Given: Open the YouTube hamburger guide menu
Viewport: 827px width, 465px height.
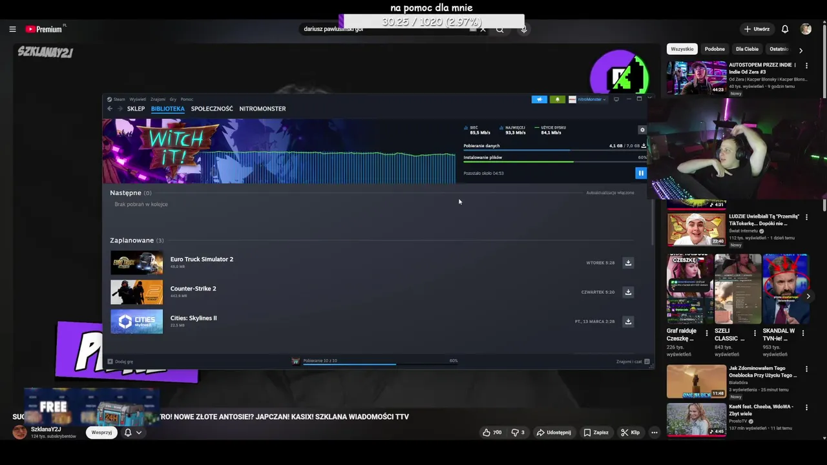Looking at the screenshot, I should 12,29.
